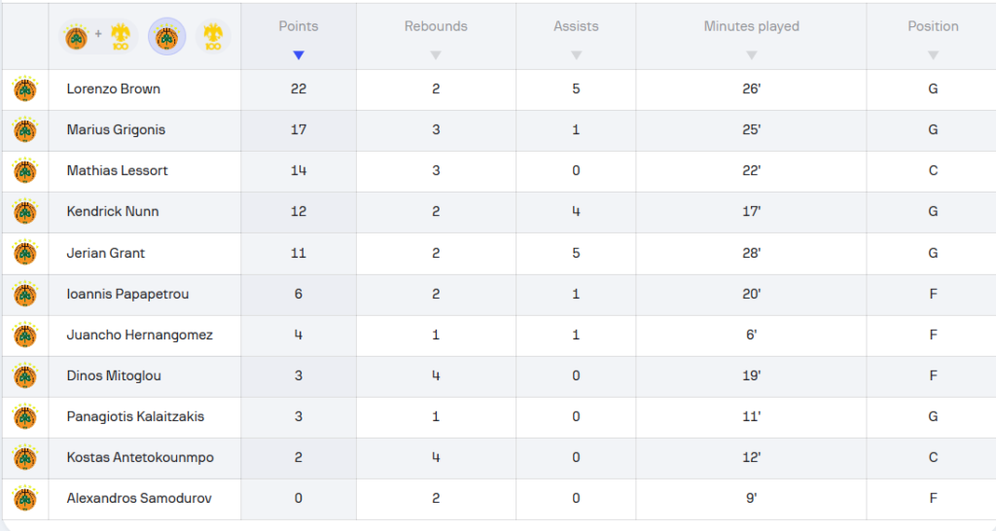This screenshot has width=996, height=531.
Task: Show both teams' combined player stats
Action: pos(96,37)
